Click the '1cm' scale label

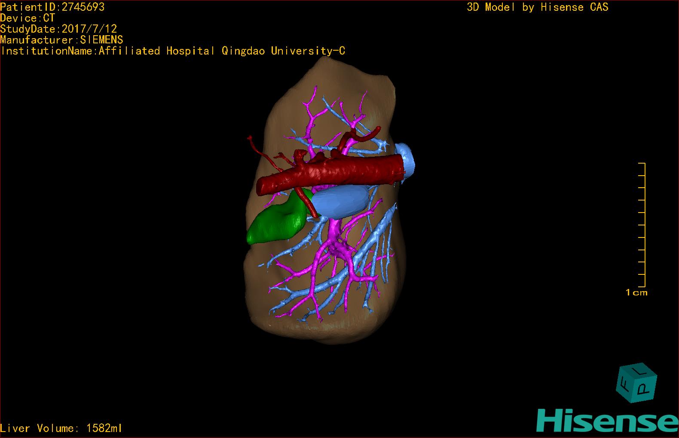click(x=636, y=292)
